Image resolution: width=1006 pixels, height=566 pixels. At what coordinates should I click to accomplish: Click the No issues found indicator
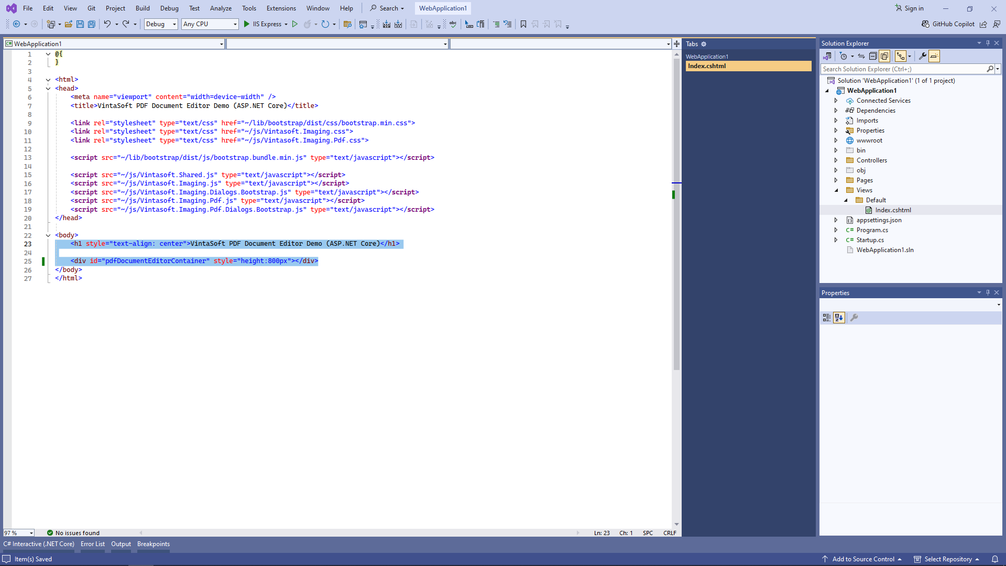(73, 533)
